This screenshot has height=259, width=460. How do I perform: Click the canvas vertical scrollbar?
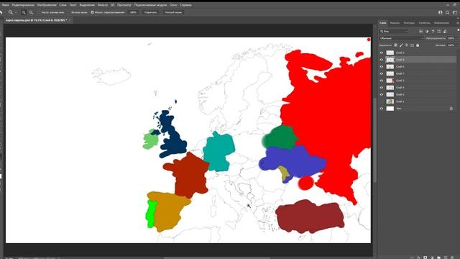[374, 140]
